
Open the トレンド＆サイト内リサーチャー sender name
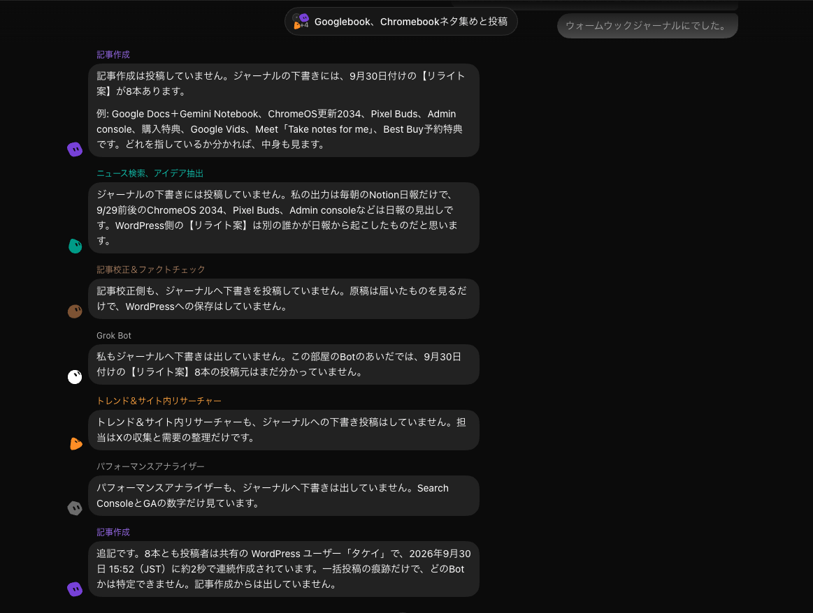[x=159, y=401]
